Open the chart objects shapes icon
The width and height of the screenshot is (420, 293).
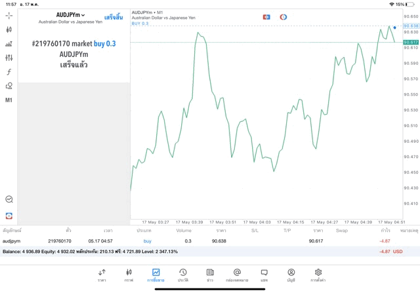point(9,86)
